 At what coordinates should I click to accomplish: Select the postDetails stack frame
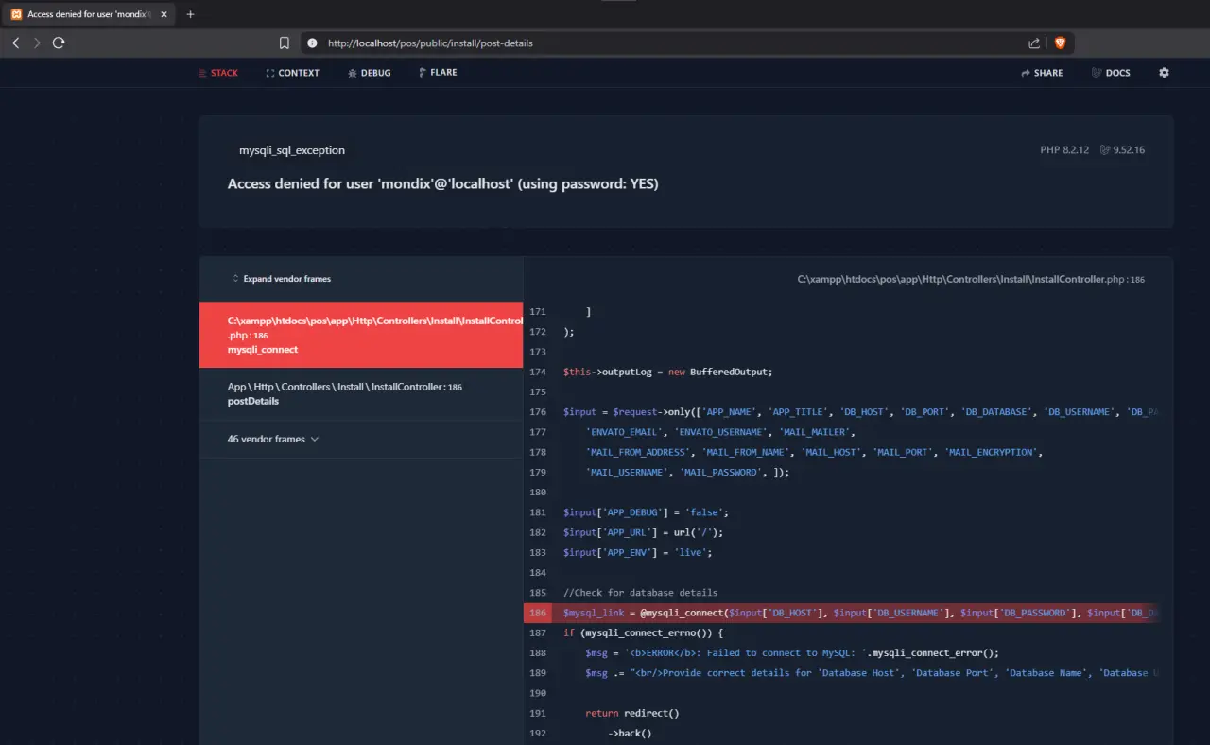pyautogui.click(x=360, y=394)
